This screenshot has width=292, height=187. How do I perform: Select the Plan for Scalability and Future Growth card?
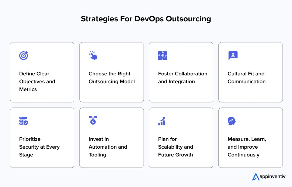click(x=181, y=137)
